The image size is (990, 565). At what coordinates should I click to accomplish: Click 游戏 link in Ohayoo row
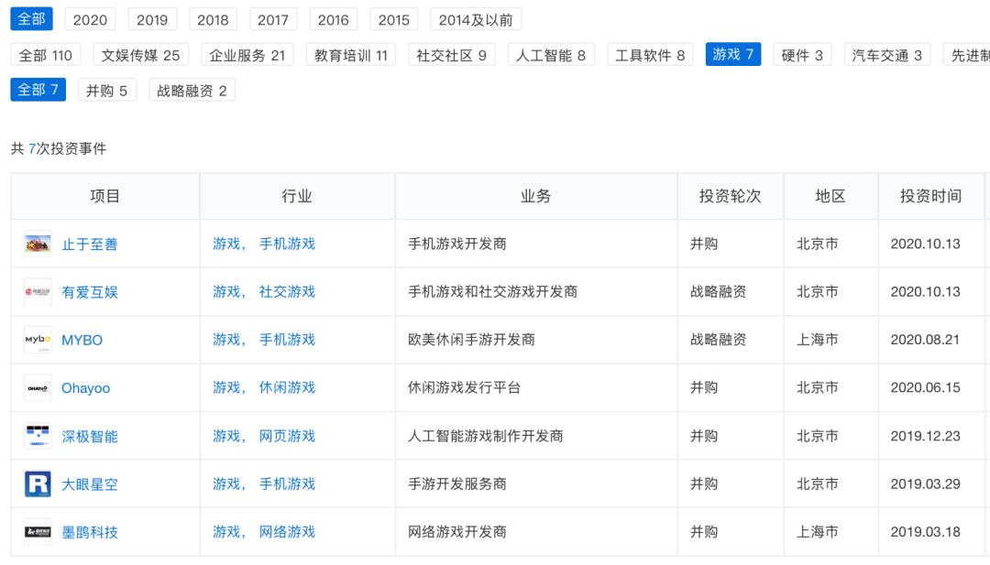pyautogui.click(x=226, y=387)
